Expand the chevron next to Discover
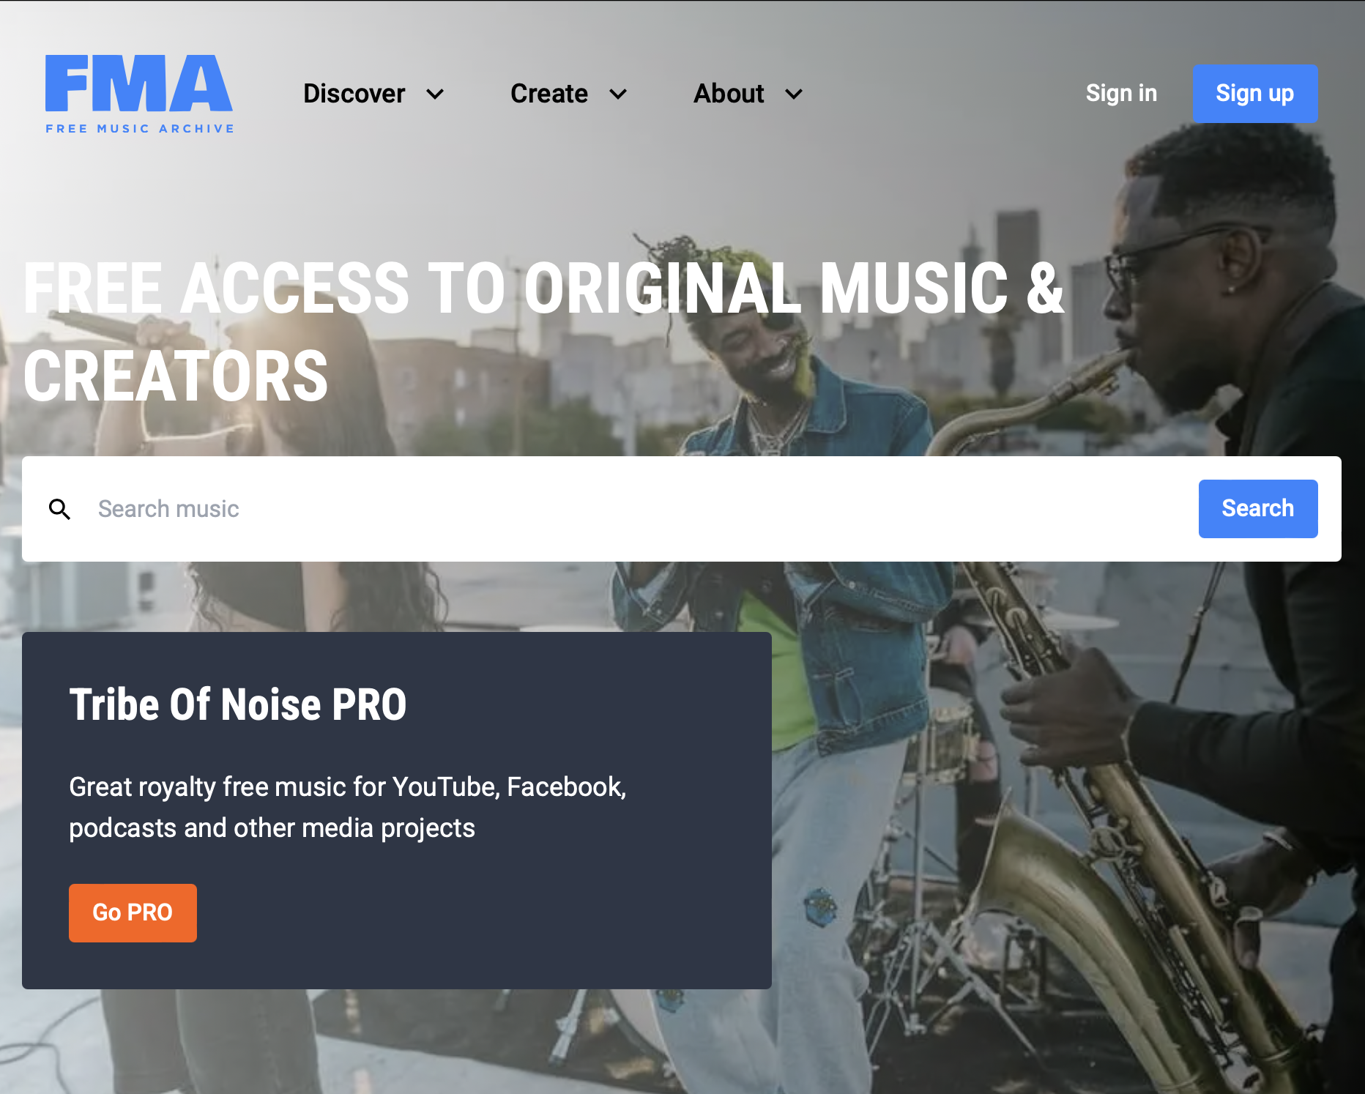The width and height of the screenshot is (1365, 1094). [435, 94]
